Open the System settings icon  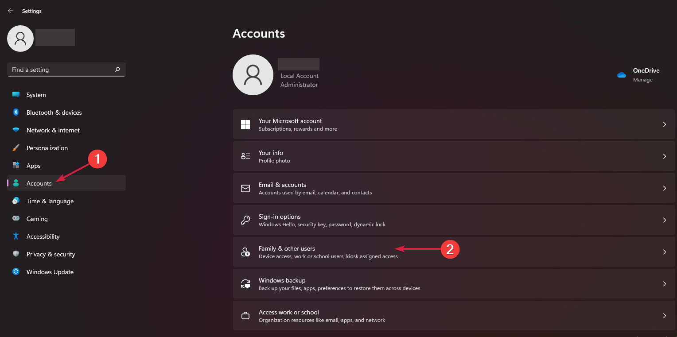tap(16, 95)
